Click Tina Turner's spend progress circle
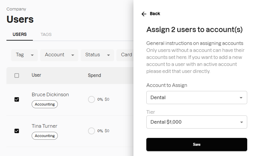This screenshot has width=256, height=156. 91,131
